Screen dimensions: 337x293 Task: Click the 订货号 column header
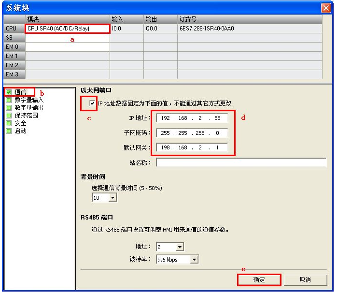(x=250, y=19)
